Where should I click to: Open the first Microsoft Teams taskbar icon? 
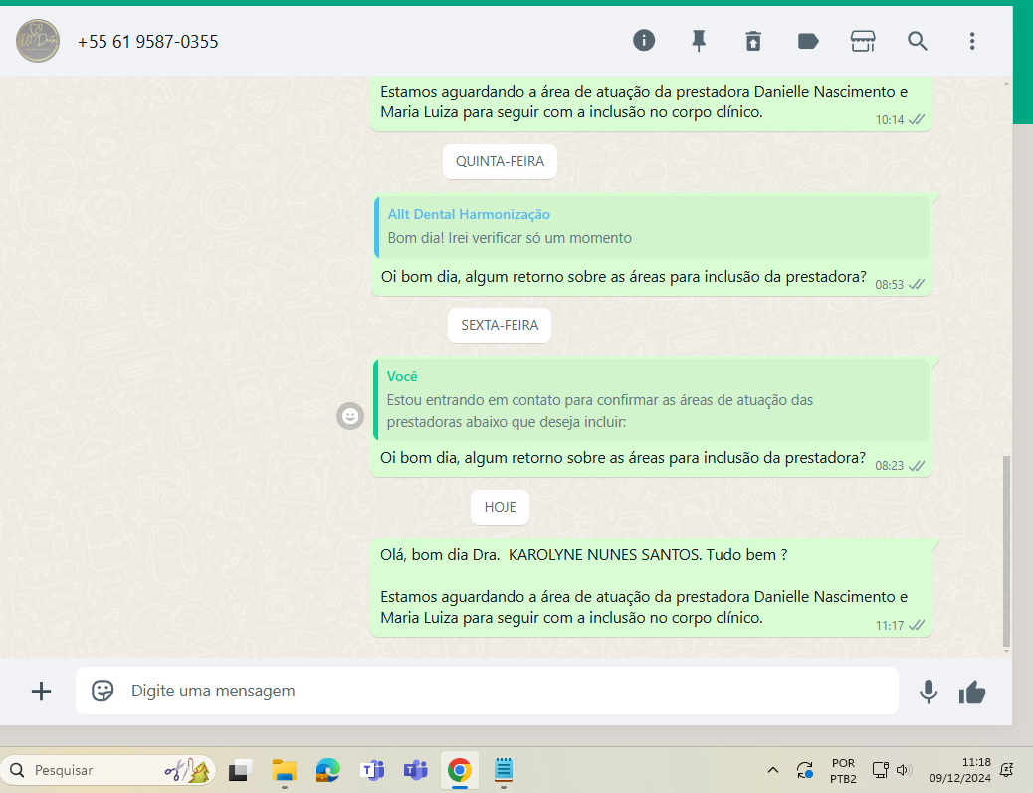coord(372,770)
